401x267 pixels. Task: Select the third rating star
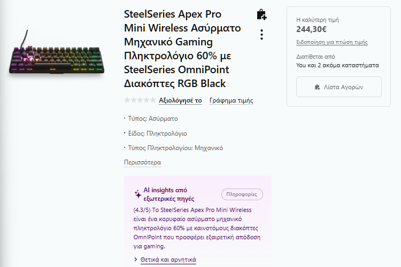pyautogui.click(x=141, y=100)
